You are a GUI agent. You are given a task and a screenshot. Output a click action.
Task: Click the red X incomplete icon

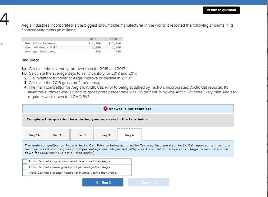pyautogui.click(x=105, y=109)
